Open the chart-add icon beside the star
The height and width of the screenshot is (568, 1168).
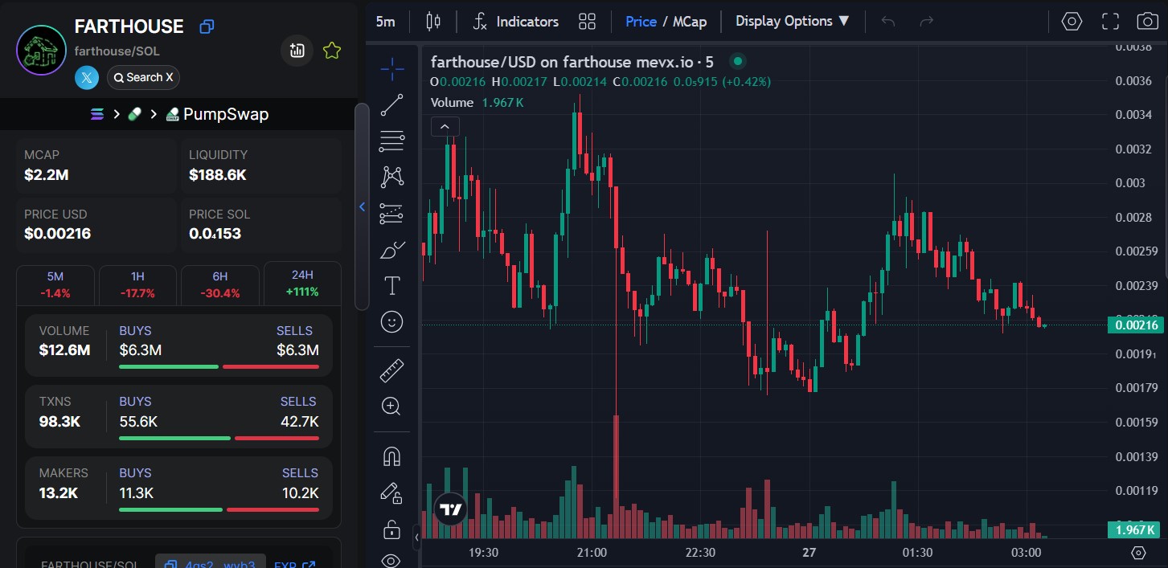coord(297,51)
